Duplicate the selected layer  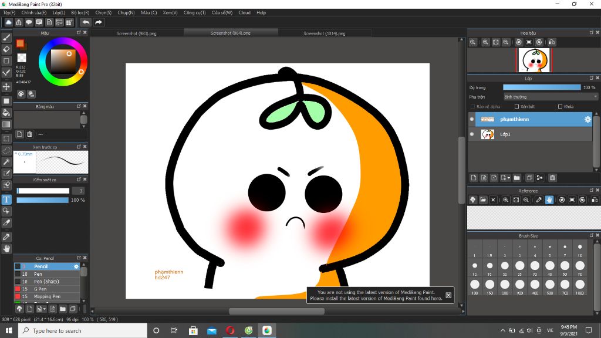pos(529,178)
